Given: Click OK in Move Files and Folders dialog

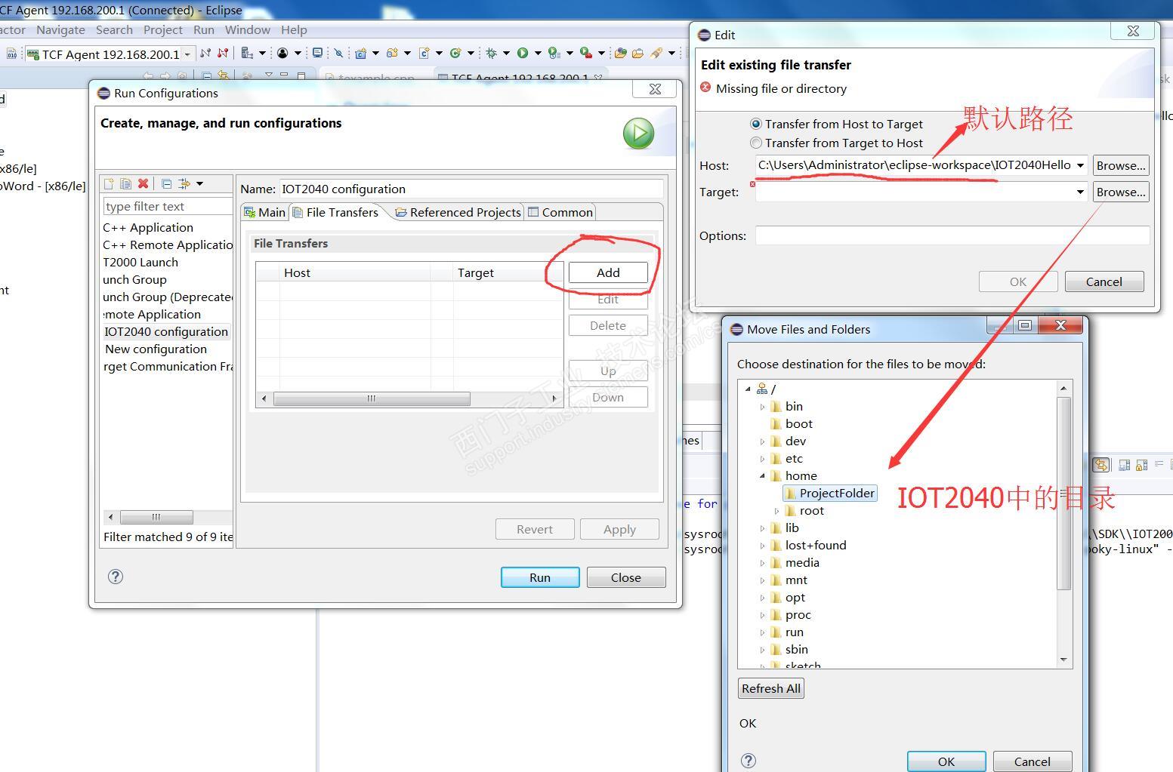Looking at the screenshot, I should point(946,761).
